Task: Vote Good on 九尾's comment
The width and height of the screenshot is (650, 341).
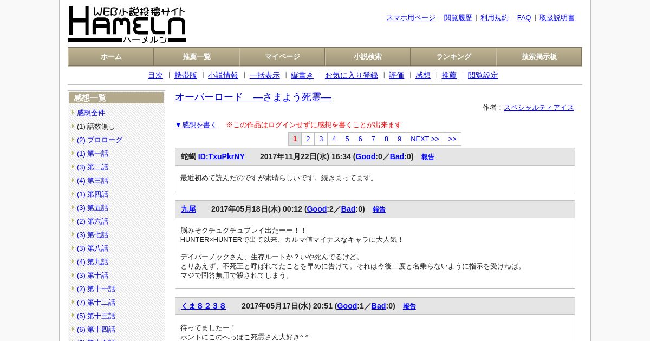Action: (x=317, y=209)
